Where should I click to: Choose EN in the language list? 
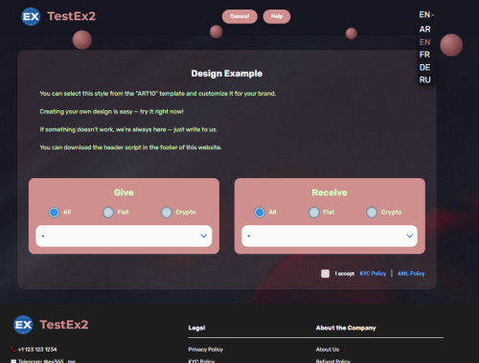point(425,42)
